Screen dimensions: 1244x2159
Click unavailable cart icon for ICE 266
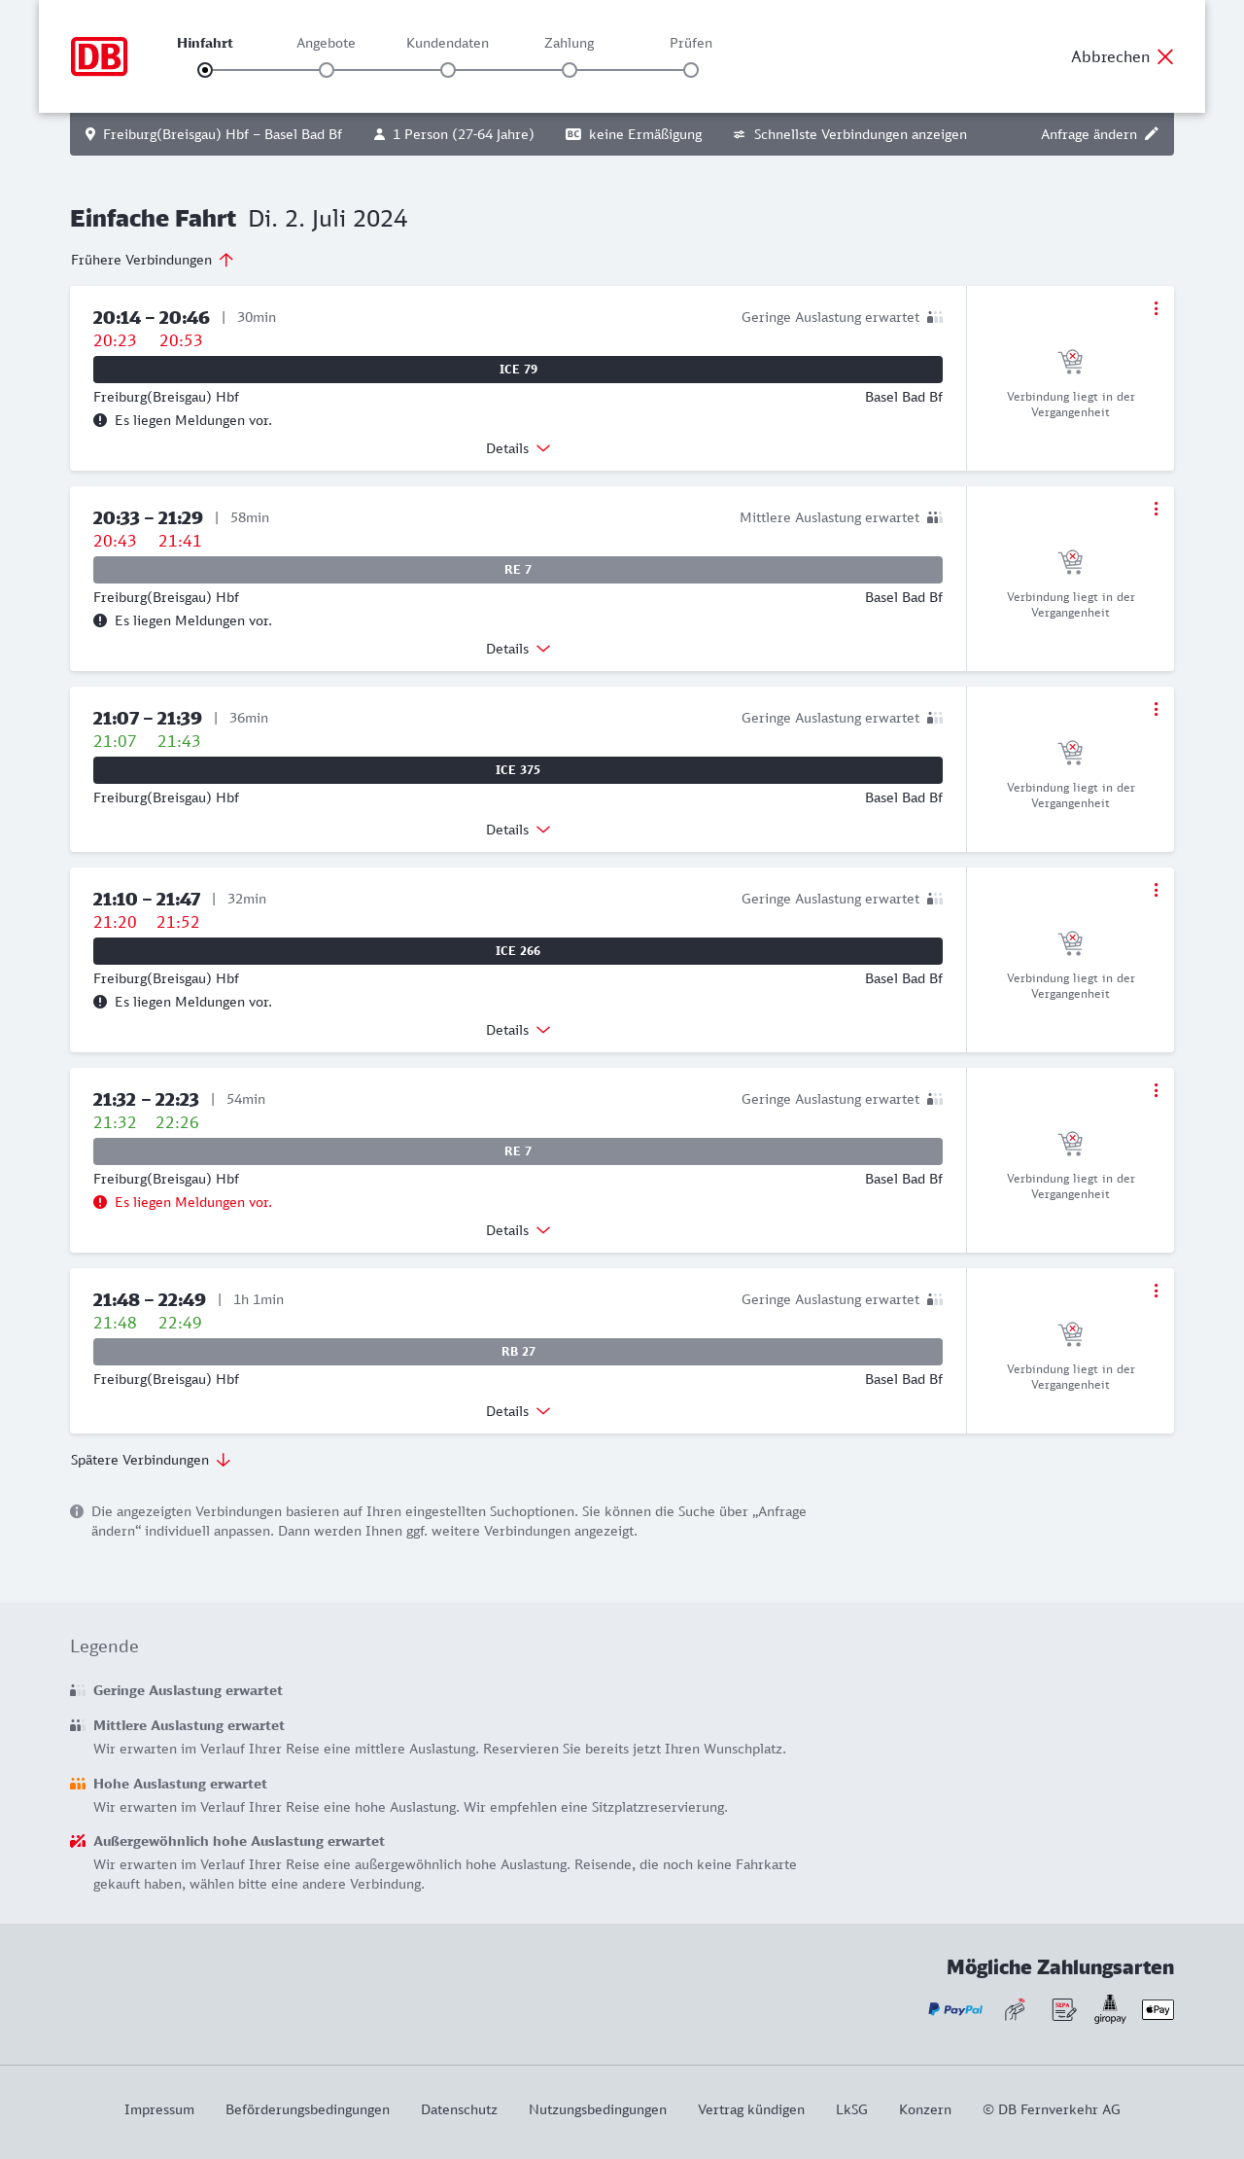coord(1070,943)
